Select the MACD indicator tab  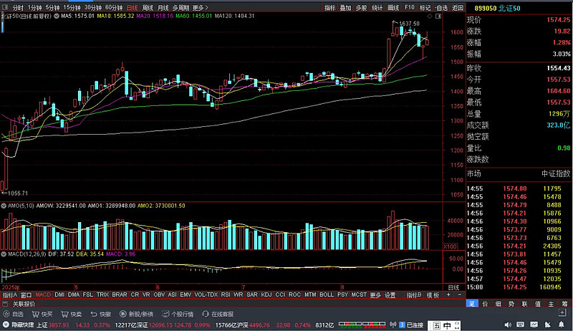[44, 295]
